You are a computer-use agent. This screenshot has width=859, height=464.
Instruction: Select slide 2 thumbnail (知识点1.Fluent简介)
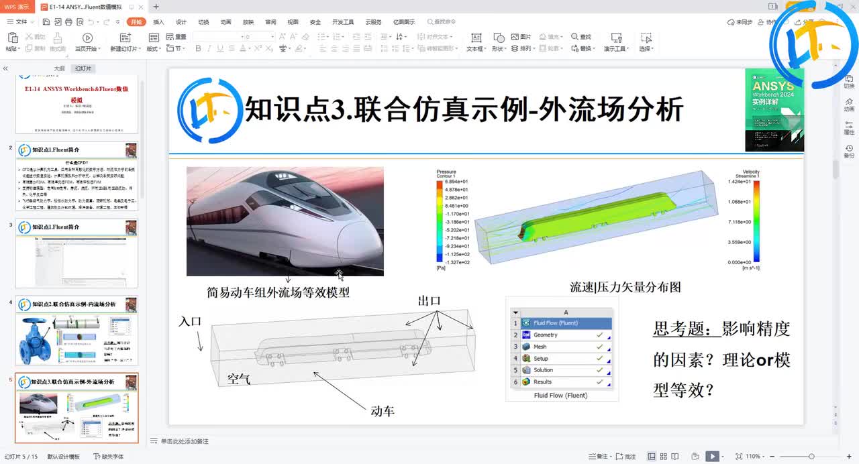(x=77, y=176)
